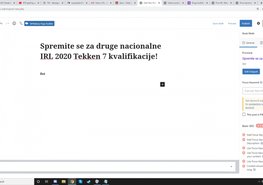Open the post info details icon
The image size is (263, 185).
(x=14, y=23)
